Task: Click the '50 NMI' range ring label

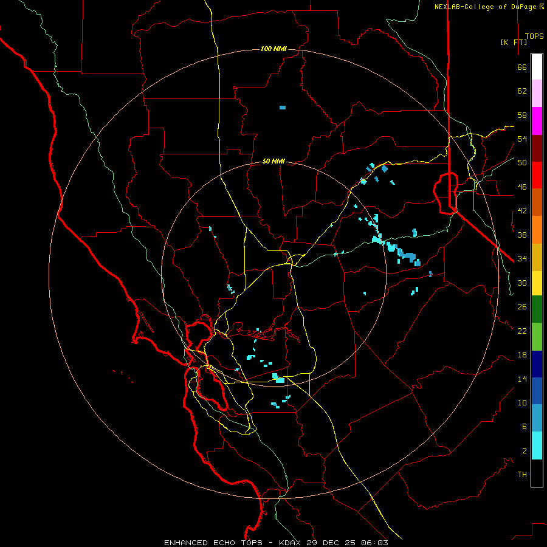Action: (x=273, y=161)
